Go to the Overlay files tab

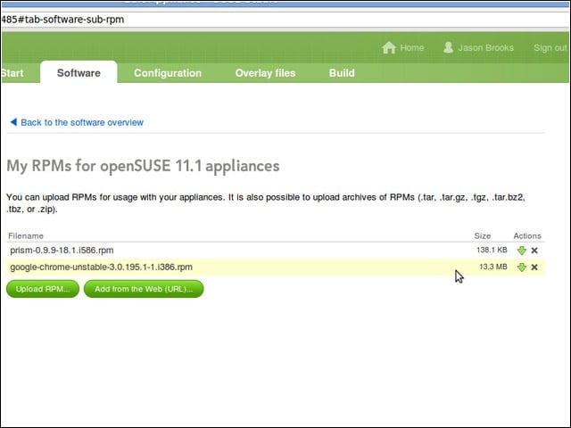pyautogui.click(x=265, y=73)
